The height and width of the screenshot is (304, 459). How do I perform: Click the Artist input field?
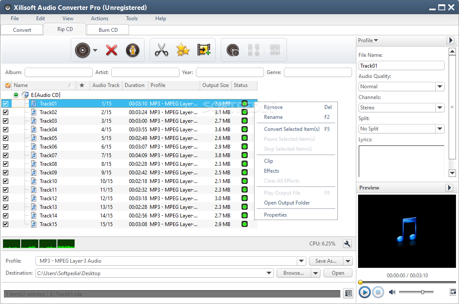click(x=145, y=72)
